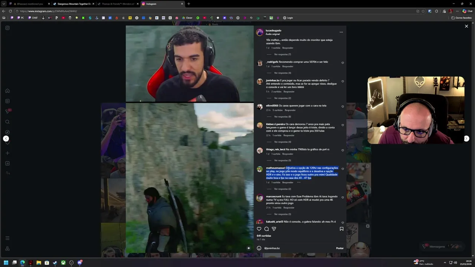Like the post with the heart icon
Image resolution: width=475 pixels, height=267 pixels.
click(259, 229)
